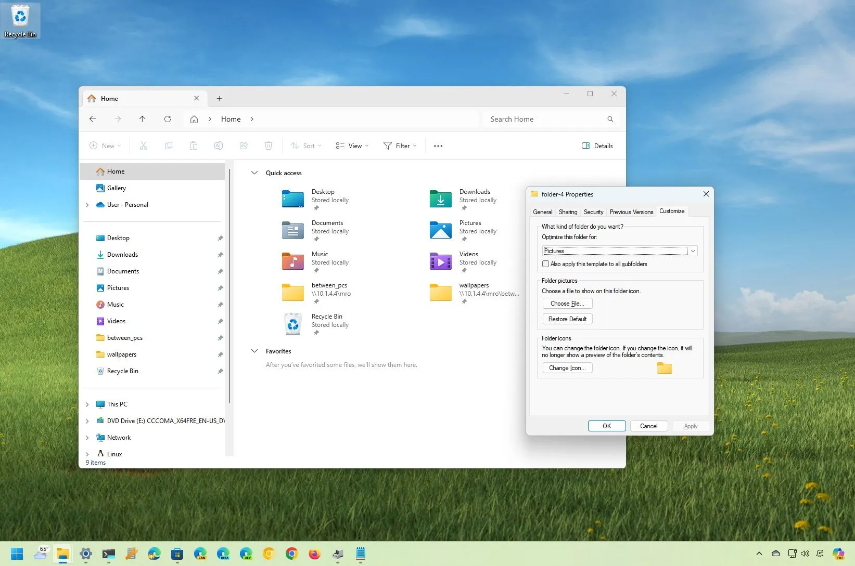The image size is (855, 566).
Task: Open Settings from the taskbar
Action: pos(86,554)
